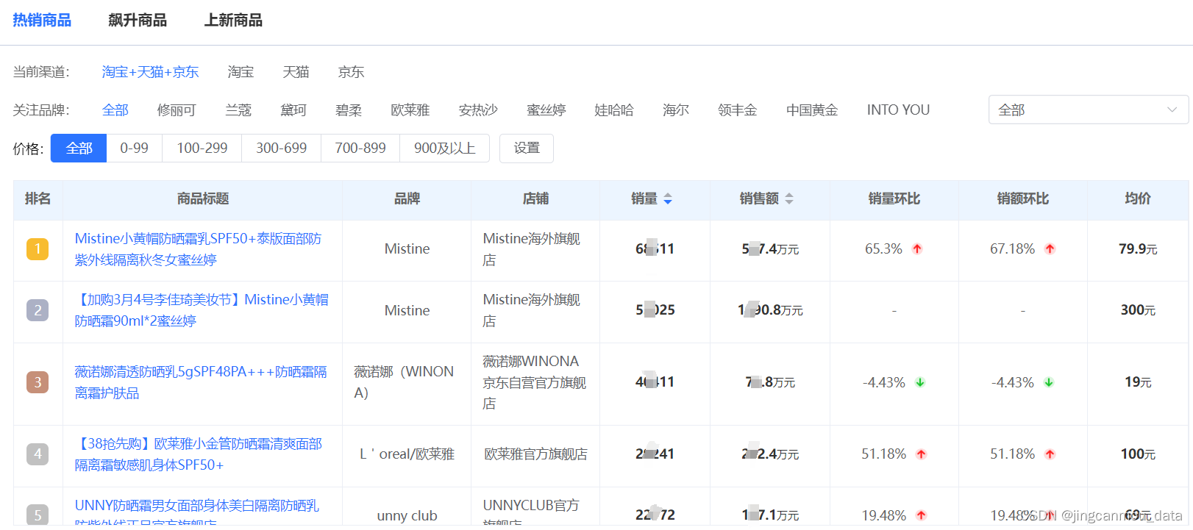
Task: Sort by 销量 column arrows
Action: (x=668, y=198)
